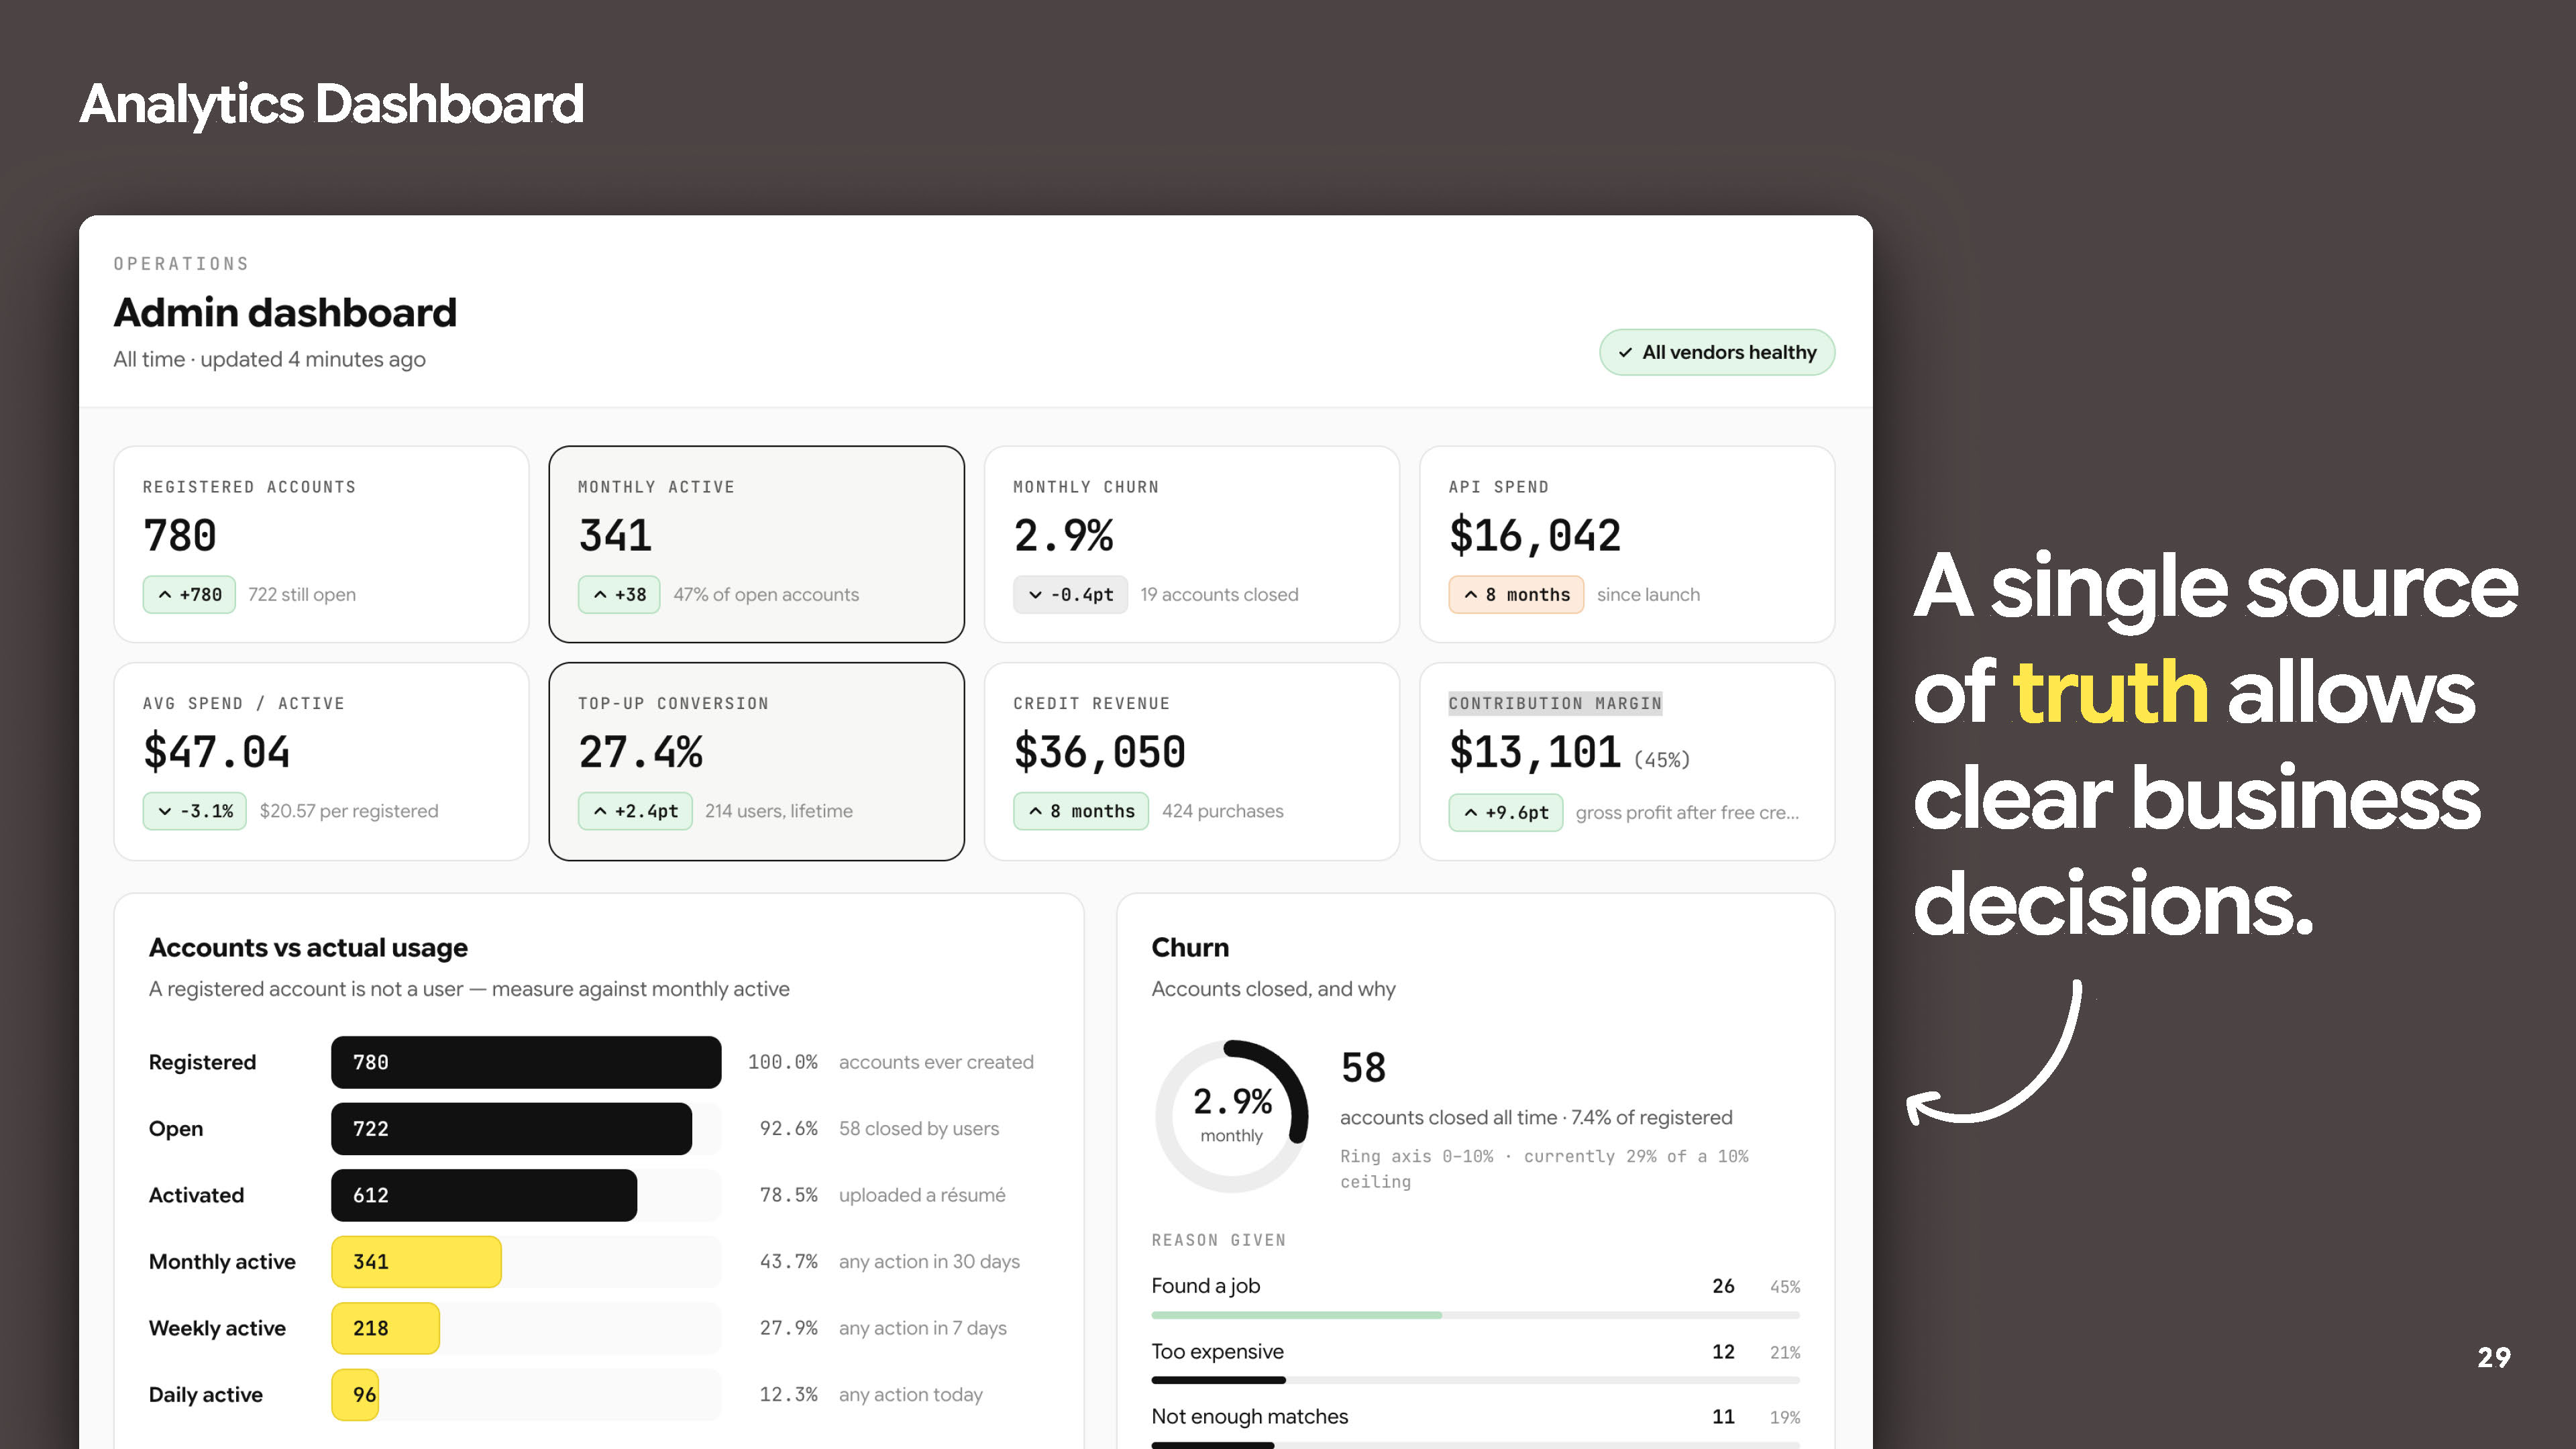Click the 27.4% top-up conversion value

tap(640, 752)
